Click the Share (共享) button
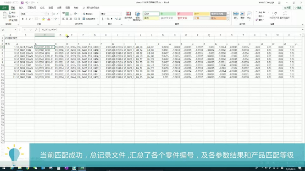Viewport: 305px width, 171px height. click(287, 8)
